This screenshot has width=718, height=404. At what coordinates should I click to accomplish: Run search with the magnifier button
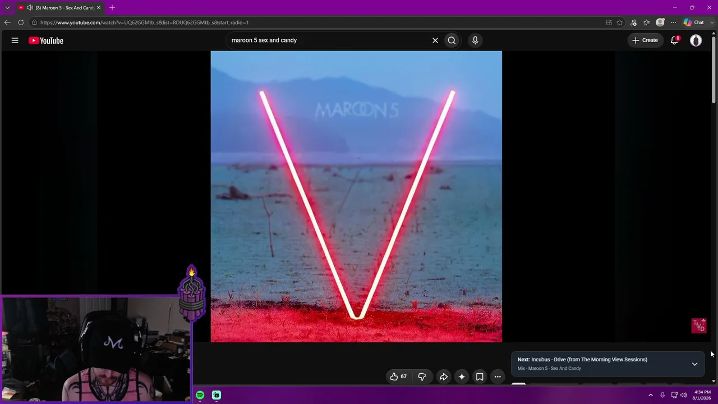click(452, 40)
